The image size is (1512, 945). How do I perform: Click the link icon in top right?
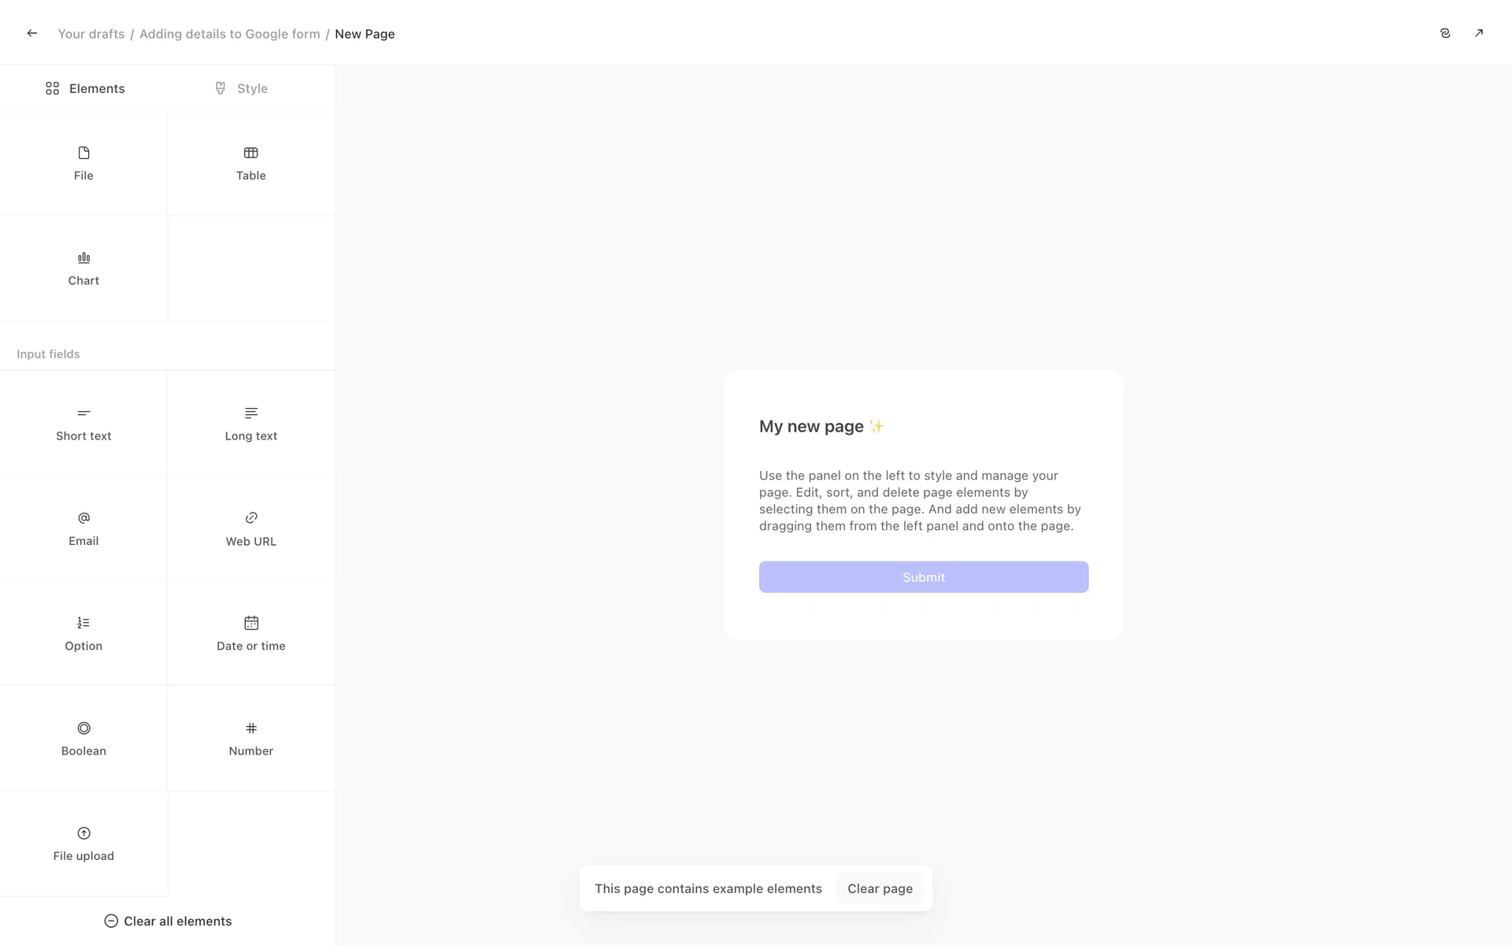[x=1444, y=33]
